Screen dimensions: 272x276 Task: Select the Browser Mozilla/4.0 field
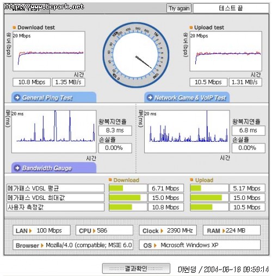73,245
